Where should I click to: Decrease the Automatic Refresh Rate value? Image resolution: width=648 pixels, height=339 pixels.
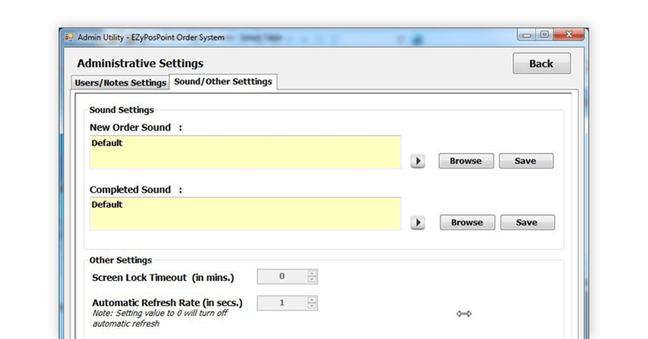click(312, 306)
